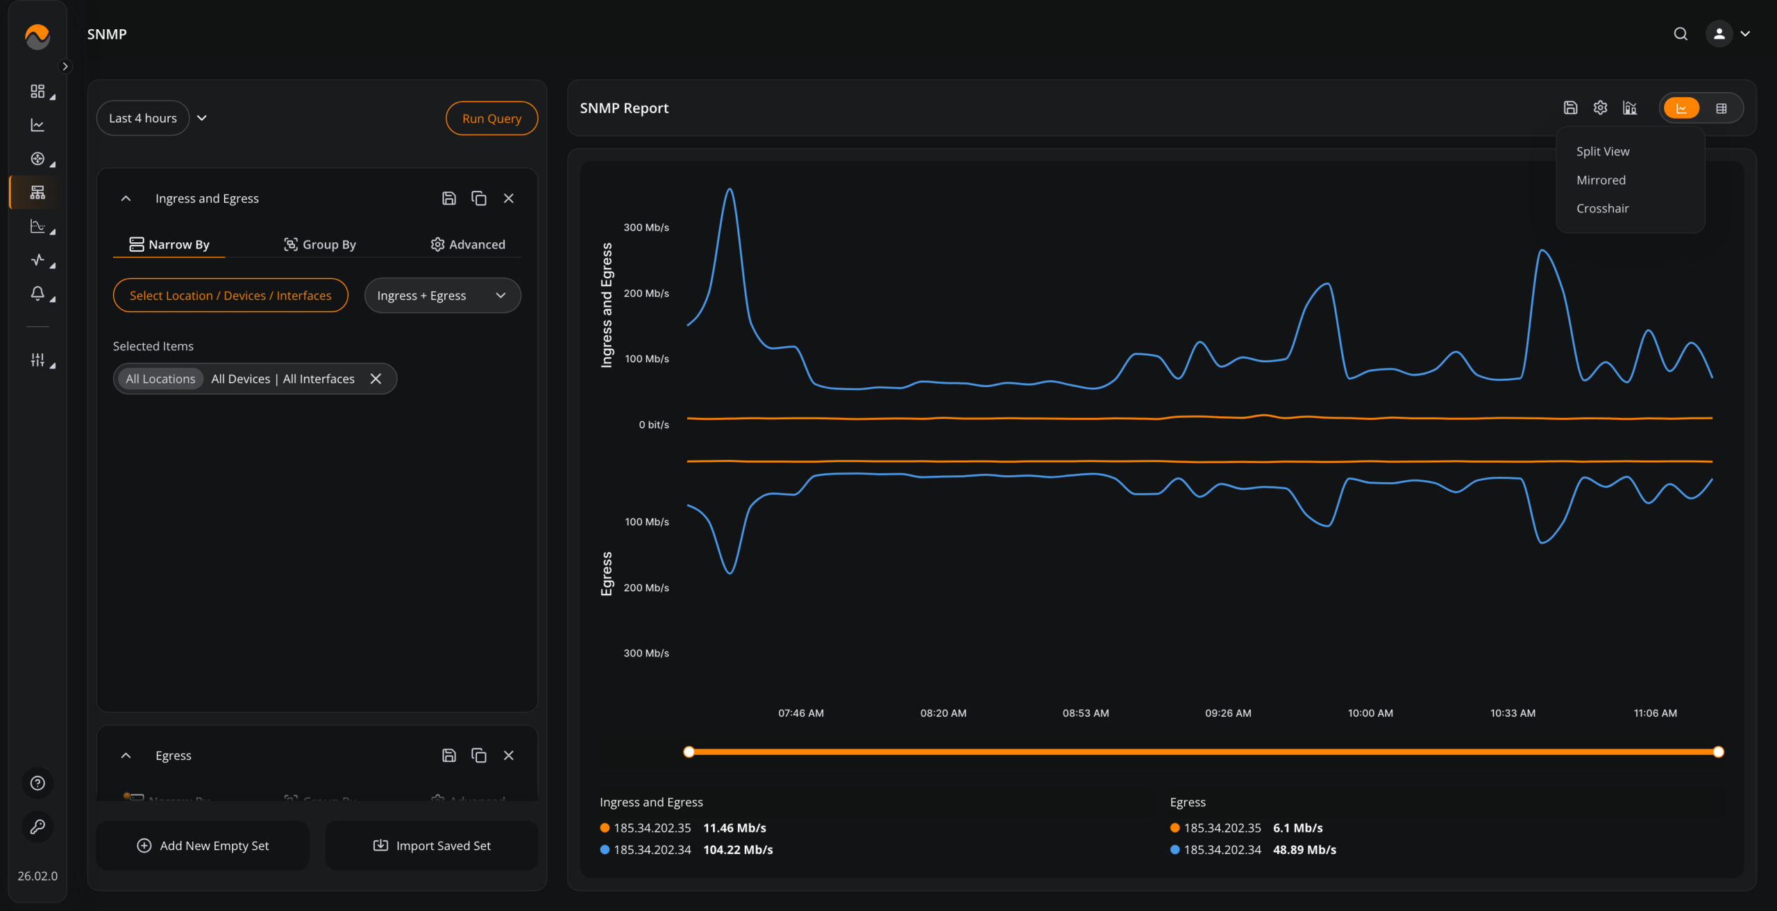Open the alerts bell in sidebar

click(37, 293)
